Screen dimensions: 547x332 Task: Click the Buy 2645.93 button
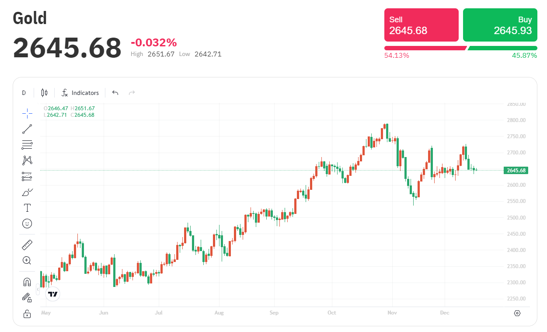coord(500,25)
